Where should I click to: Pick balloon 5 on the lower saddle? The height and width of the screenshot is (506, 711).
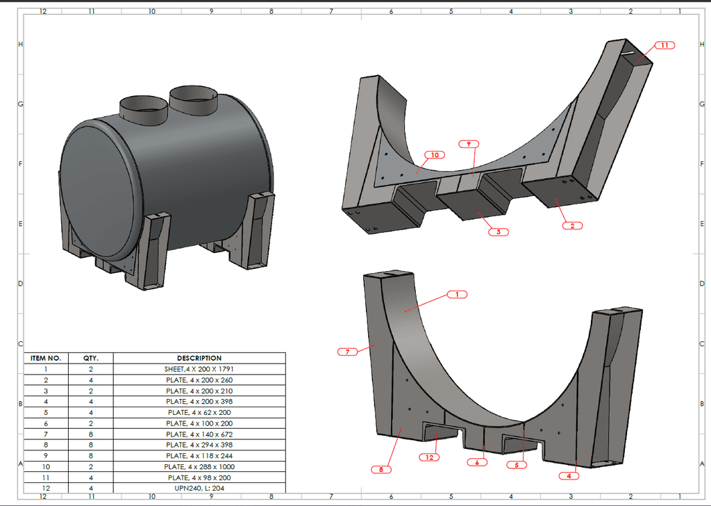[516, 464]
